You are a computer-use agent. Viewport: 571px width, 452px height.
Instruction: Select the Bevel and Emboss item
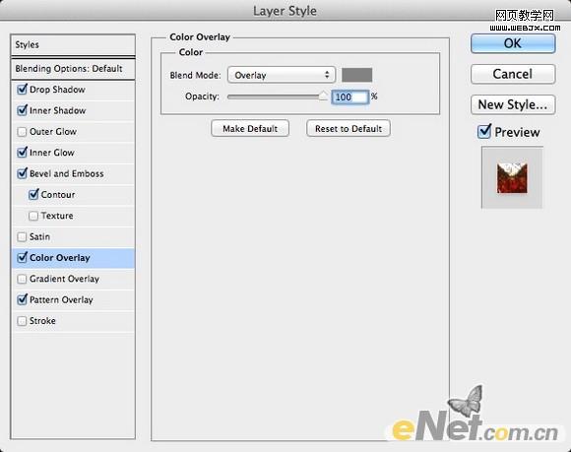point(73,173)
